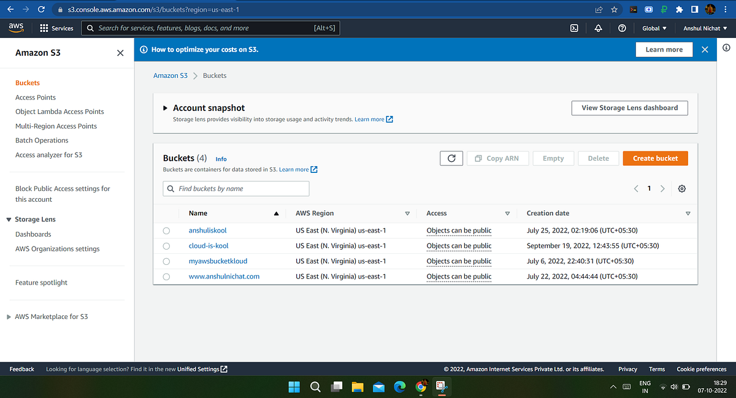Select the www.anshulnichat.com bucket radio button
Image resolution: width=736 pixels, height=398 pixels.
coord(166,276)
